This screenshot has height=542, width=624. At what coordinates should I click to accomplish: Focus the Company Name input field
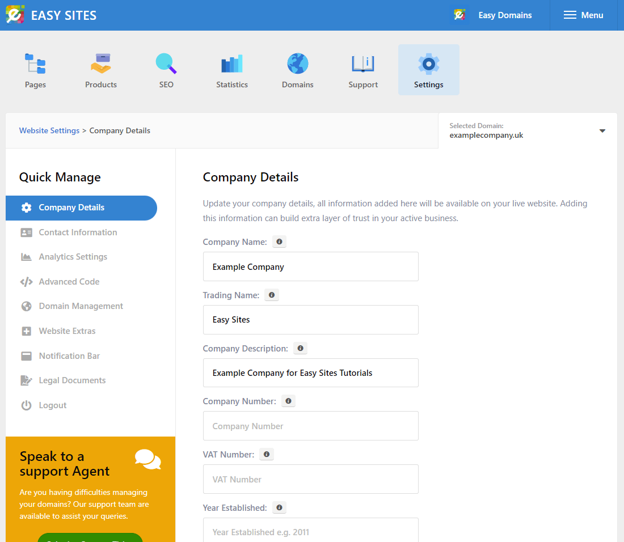coord(310,266)
